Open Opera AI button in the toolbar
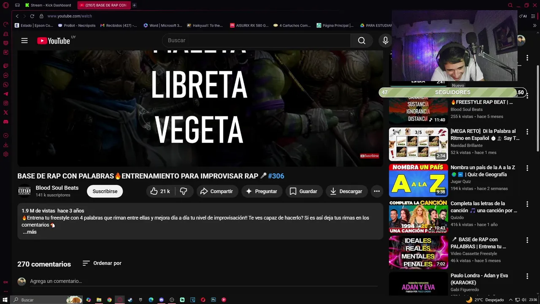Screen dimensions: 540x304 pyautogui.click(x=523, y=16)
